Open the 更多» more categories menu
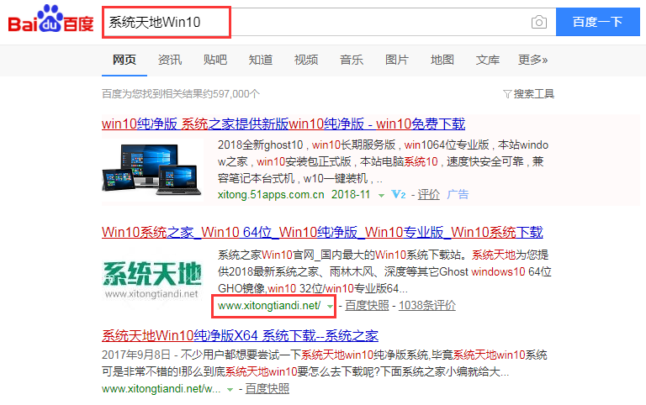Screen dimensions: 646x405 point(532,60)
